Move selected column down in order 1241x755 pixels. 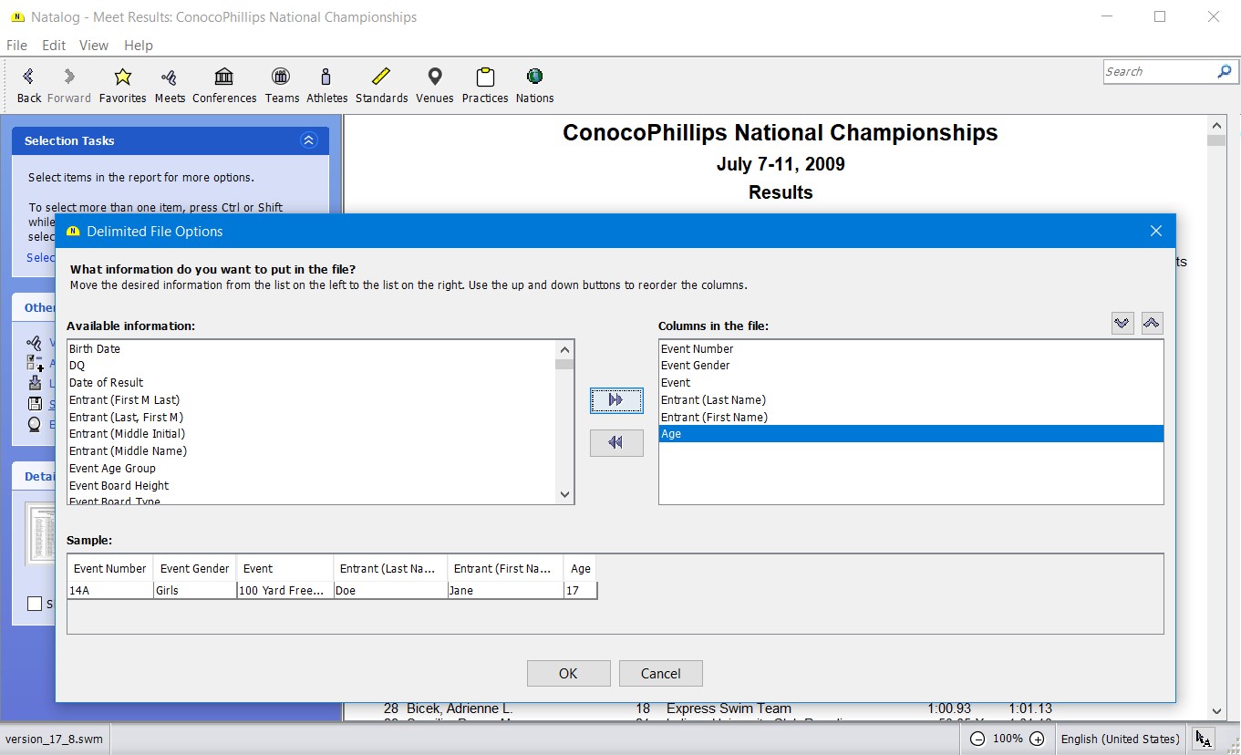[1122, 323]
